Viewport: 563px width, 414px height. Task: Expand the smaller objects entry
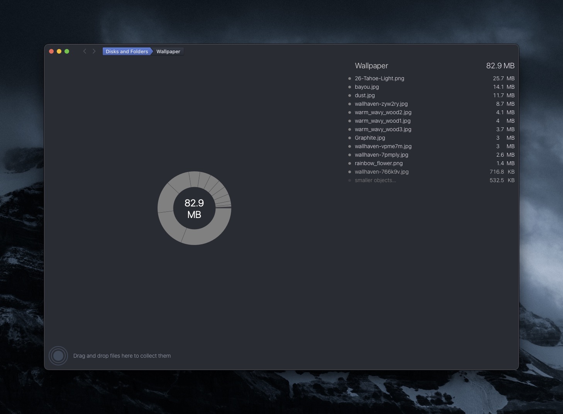coord(375,180)
